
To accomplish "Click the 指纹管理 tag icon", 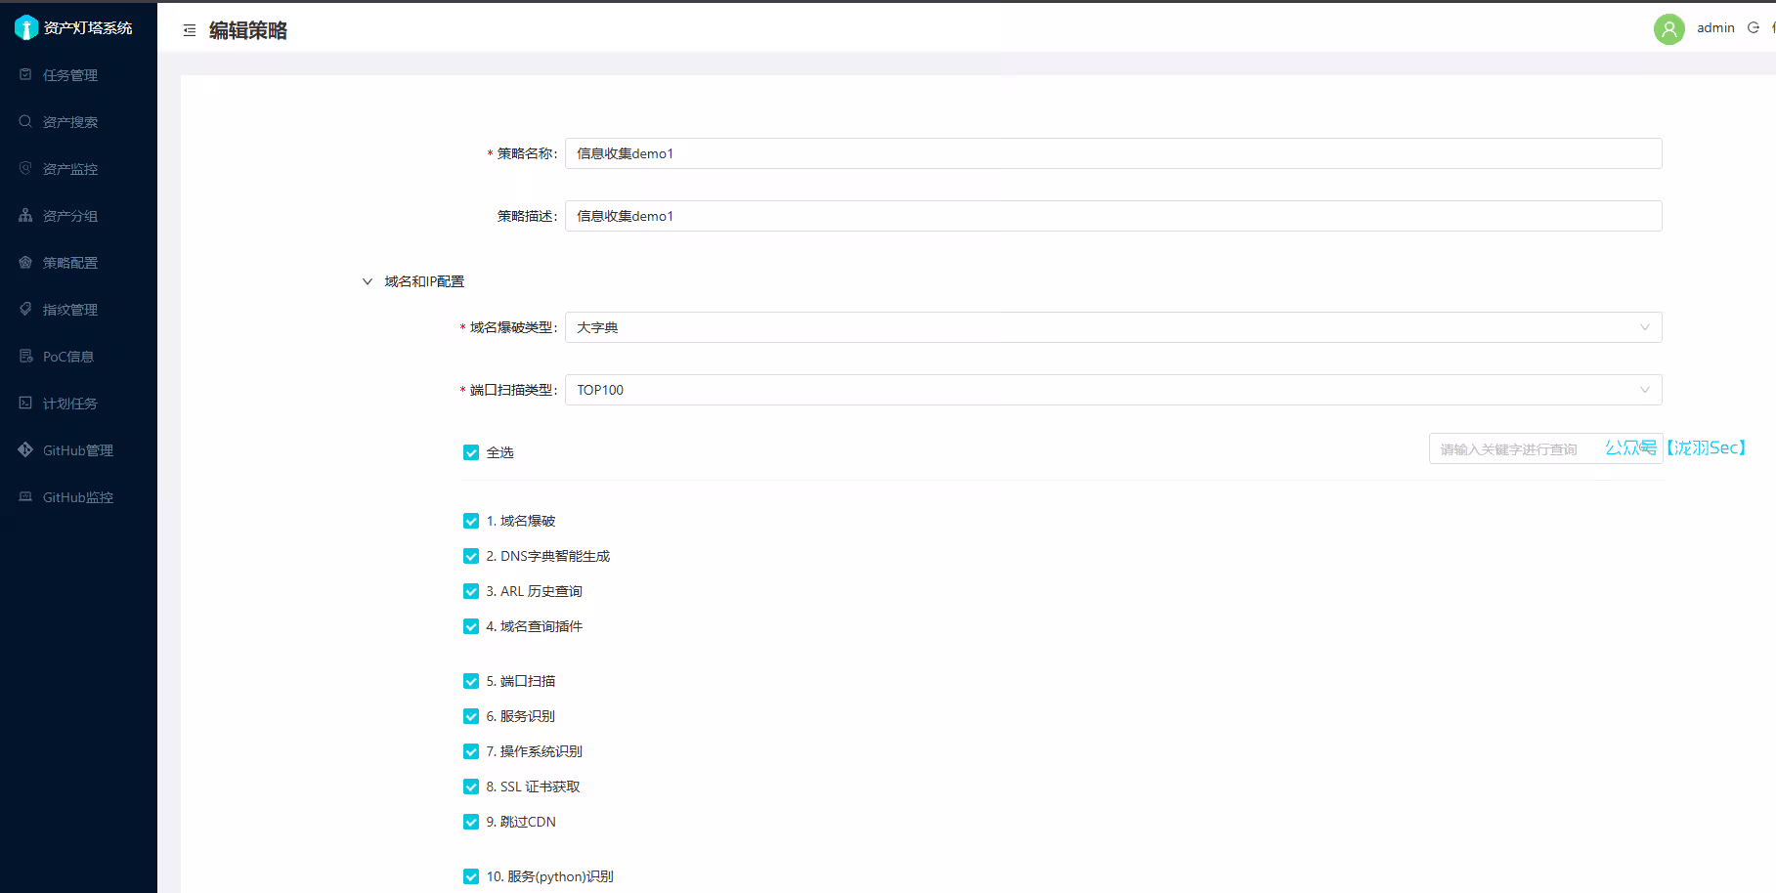I will point(25,309).
